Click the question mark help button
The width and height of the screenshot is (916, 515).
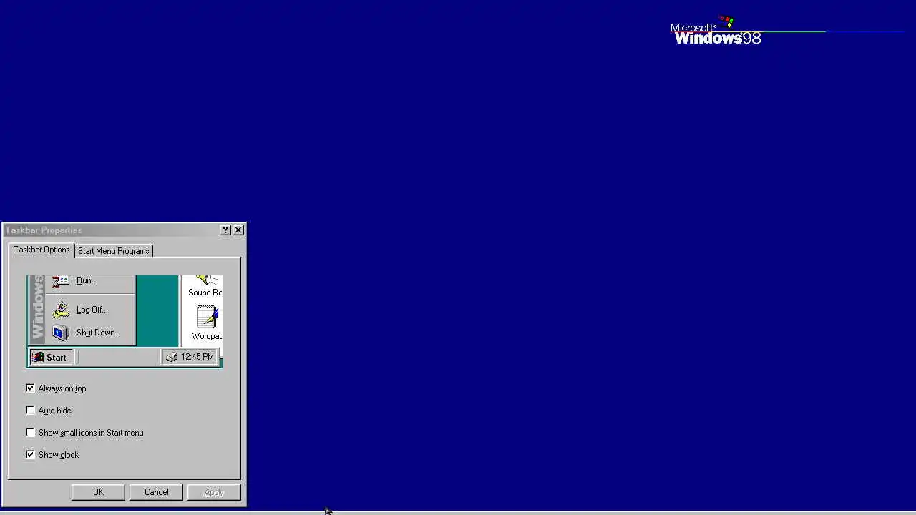tap(225, 230)
